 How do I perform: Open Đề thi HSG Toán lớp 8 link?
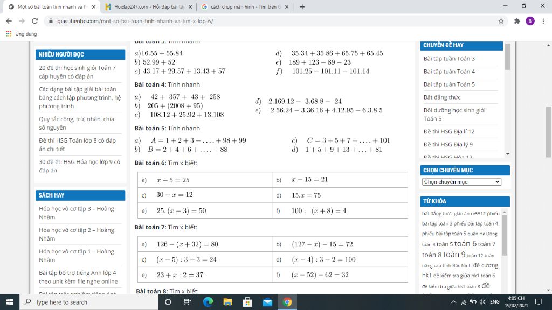(77, 144)
